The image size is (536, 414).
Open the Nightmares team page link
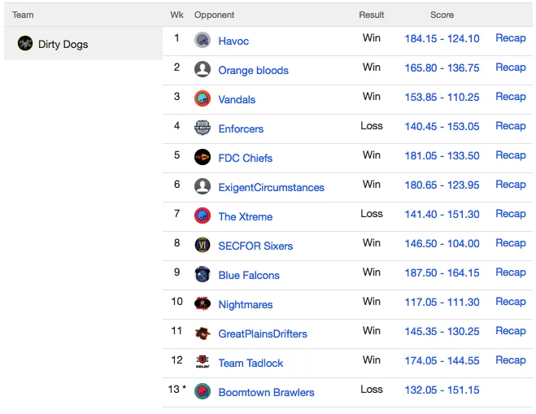246,304
